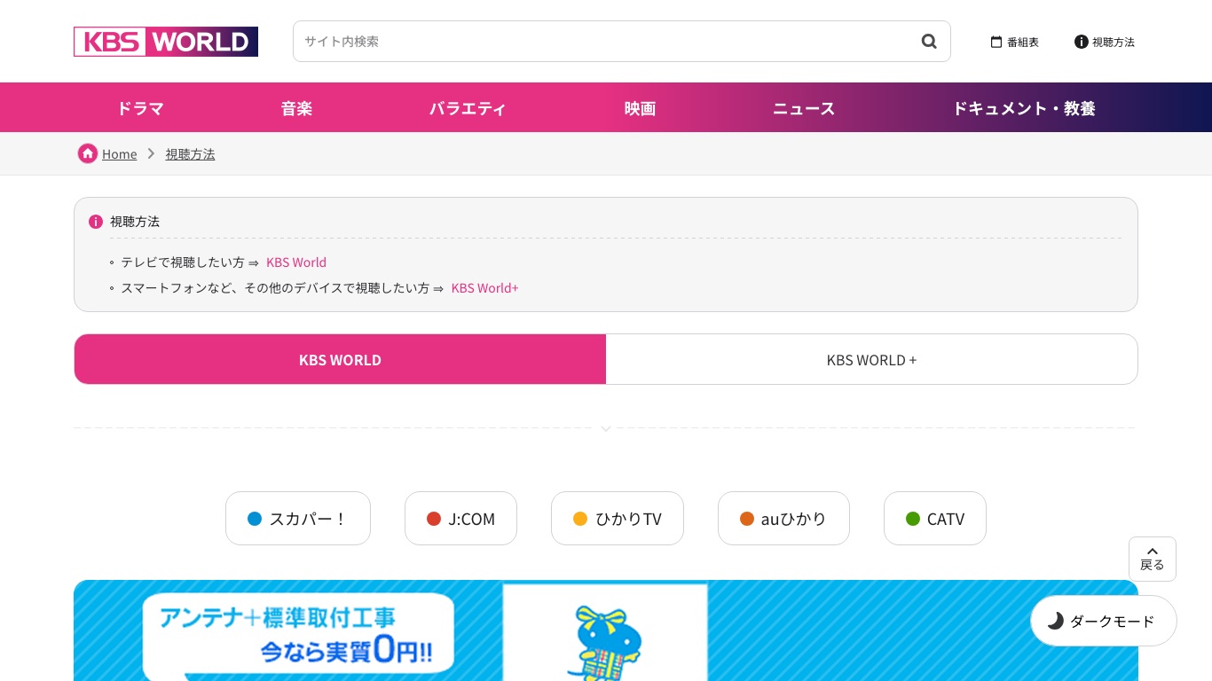
Task: Click the blue dot on スカパー！ button
Action: (x=255, y=519)
